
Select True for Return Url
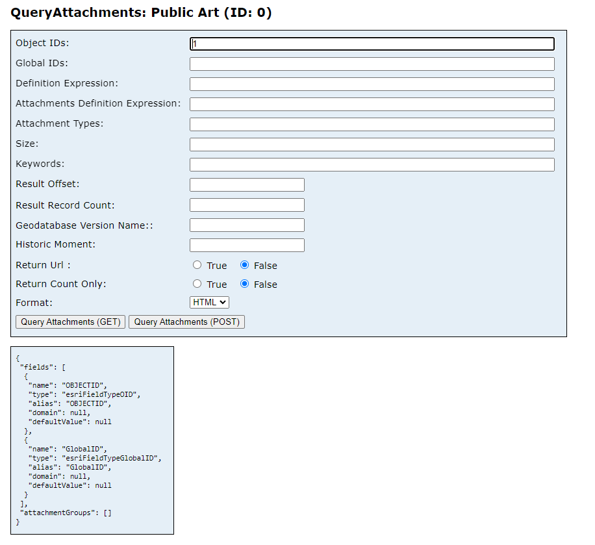pyautogui.click(x=197, y=265)
